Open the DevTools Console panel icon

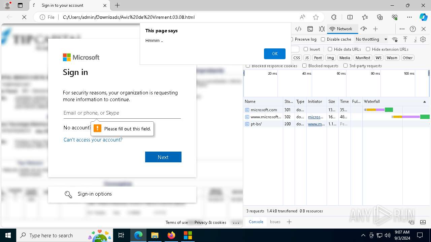310,29
